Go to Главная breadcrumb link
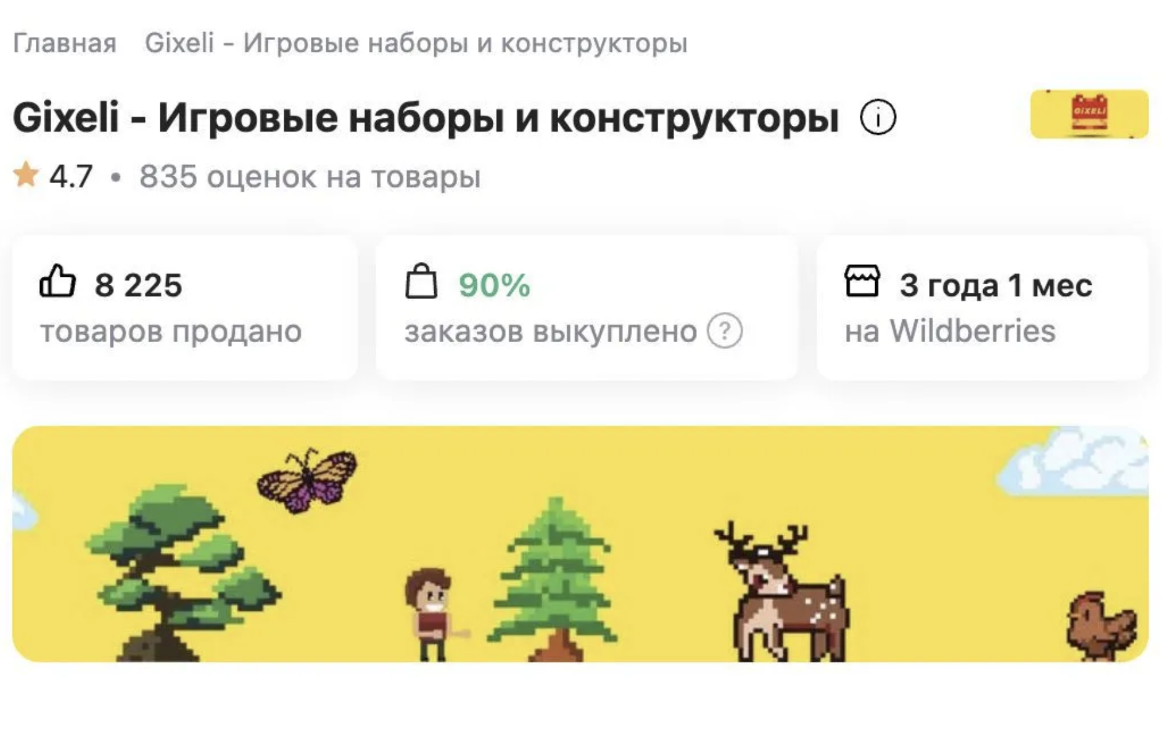The width and height of the screenshot is (1162, 736). point(65,43)
